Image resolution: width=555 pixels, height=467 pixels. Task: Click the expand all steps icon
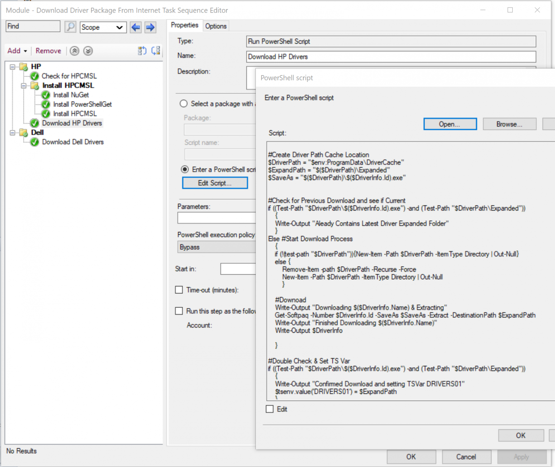click(x=156, y=51)
